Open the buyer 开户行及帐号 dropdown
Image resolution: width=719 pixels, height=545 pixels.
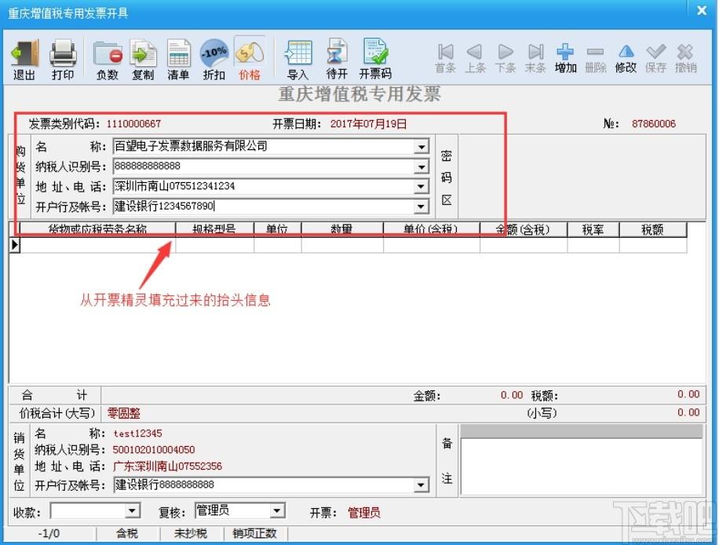pyautogui.click(x=421, y=207)
